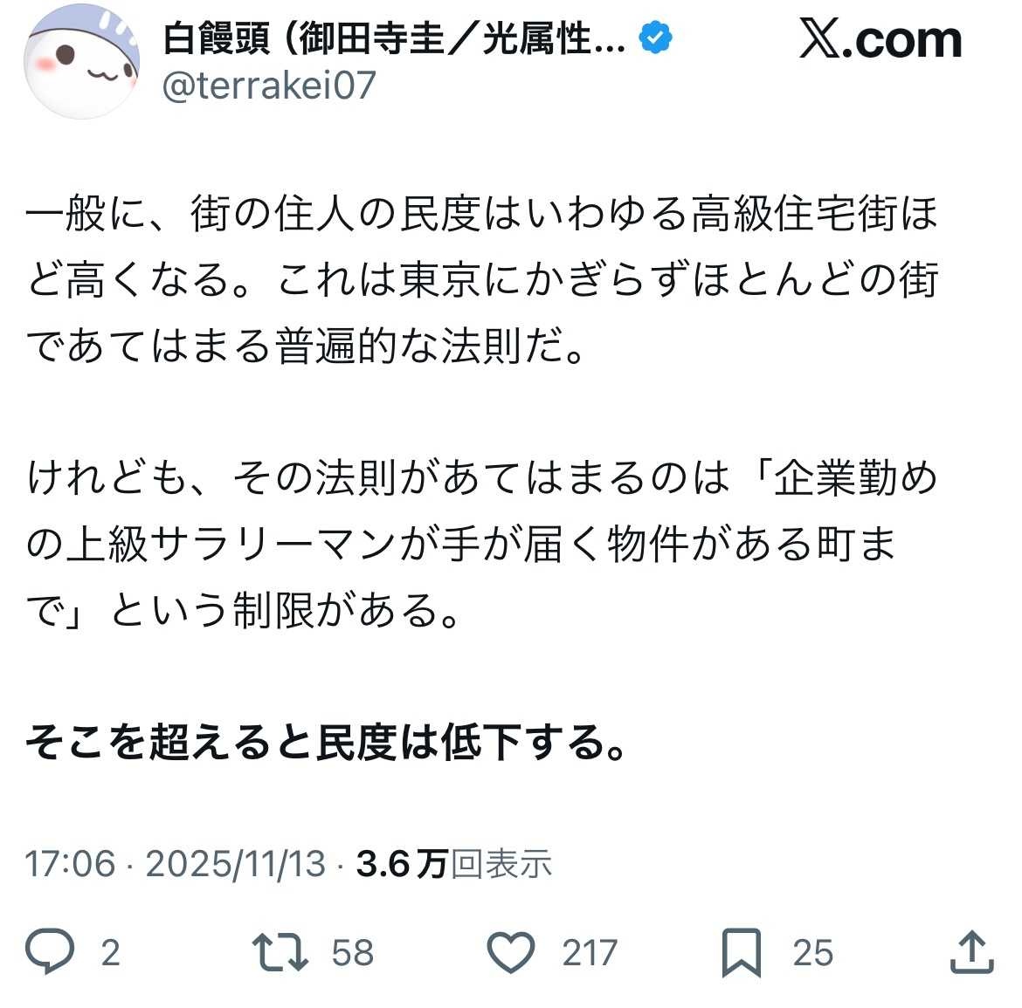This screenshot has height=1008, width=1022.
Task: Open the author's round avatar image
Action: click(81, 62)
